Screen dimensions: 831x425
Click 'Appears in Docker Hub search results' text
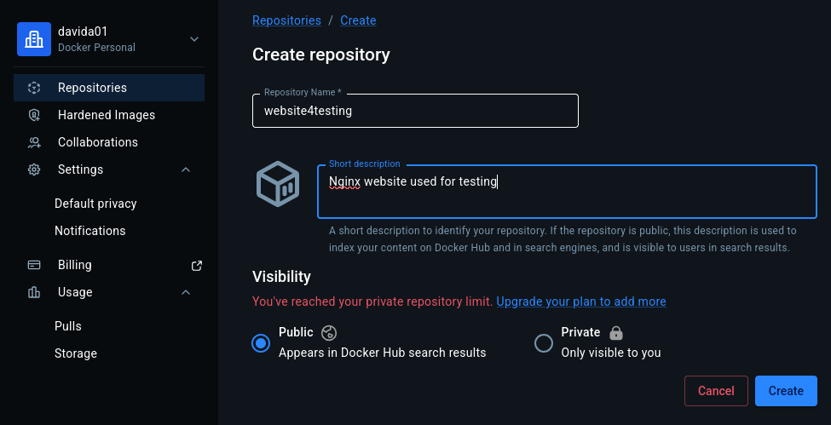(x=382, y=353)
